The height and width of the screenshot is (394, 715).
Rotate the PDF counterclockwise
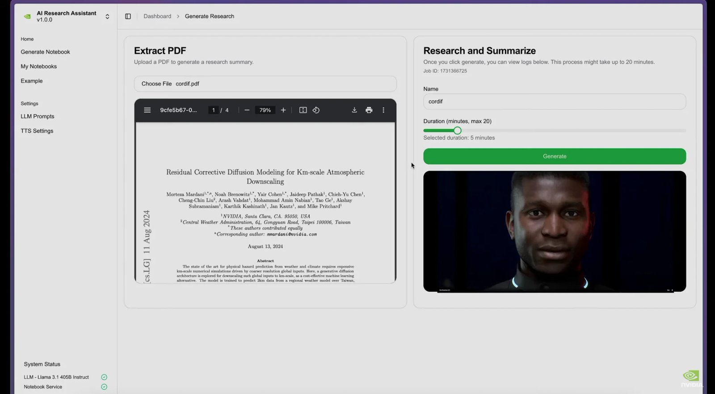click(316, 110)
